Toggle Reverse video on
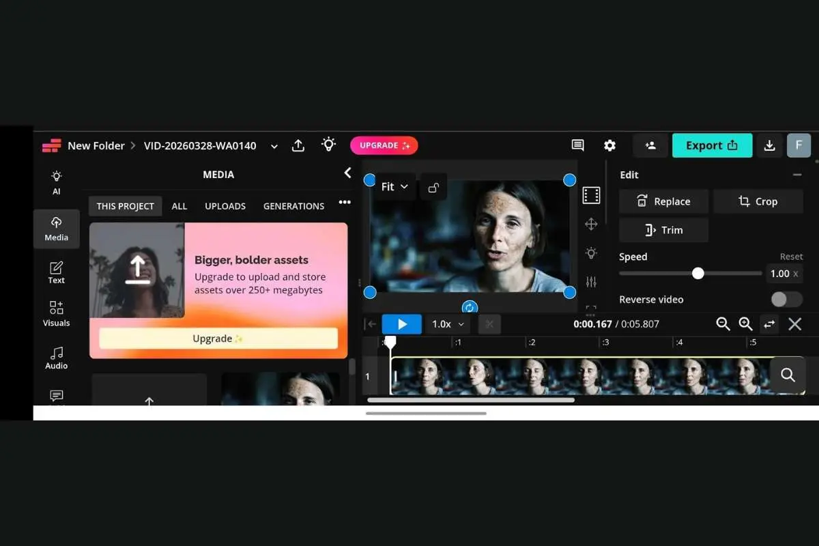The image size is (819, 546). point(786,299)
